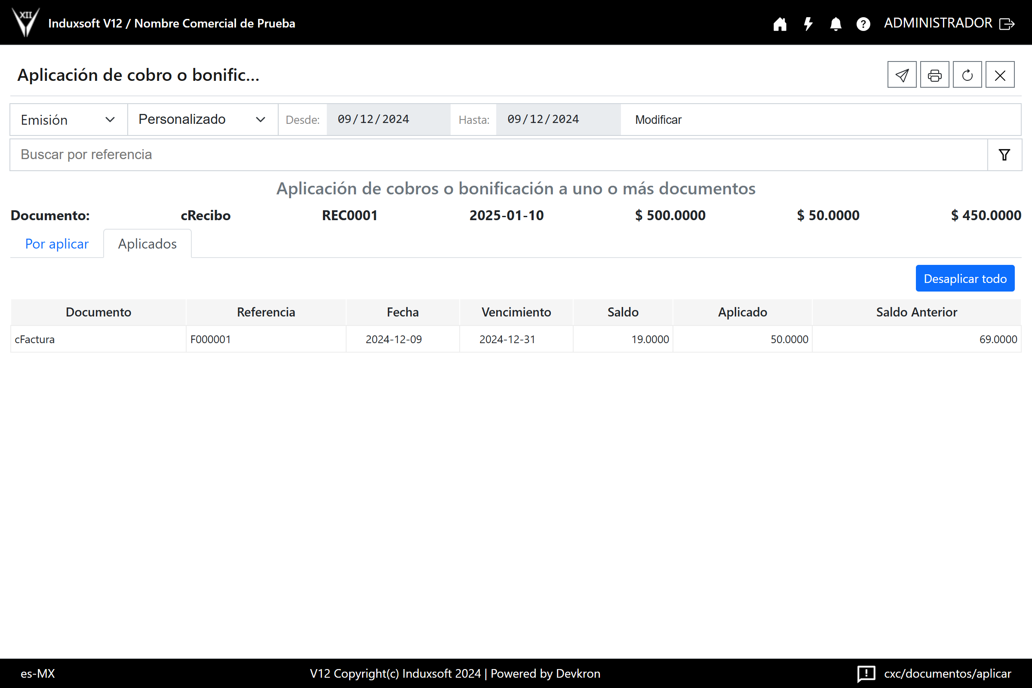The width and height of the screenshot is (1032, 688).
Task: Print the document with printer icon
Action: (x=934, y=75)
